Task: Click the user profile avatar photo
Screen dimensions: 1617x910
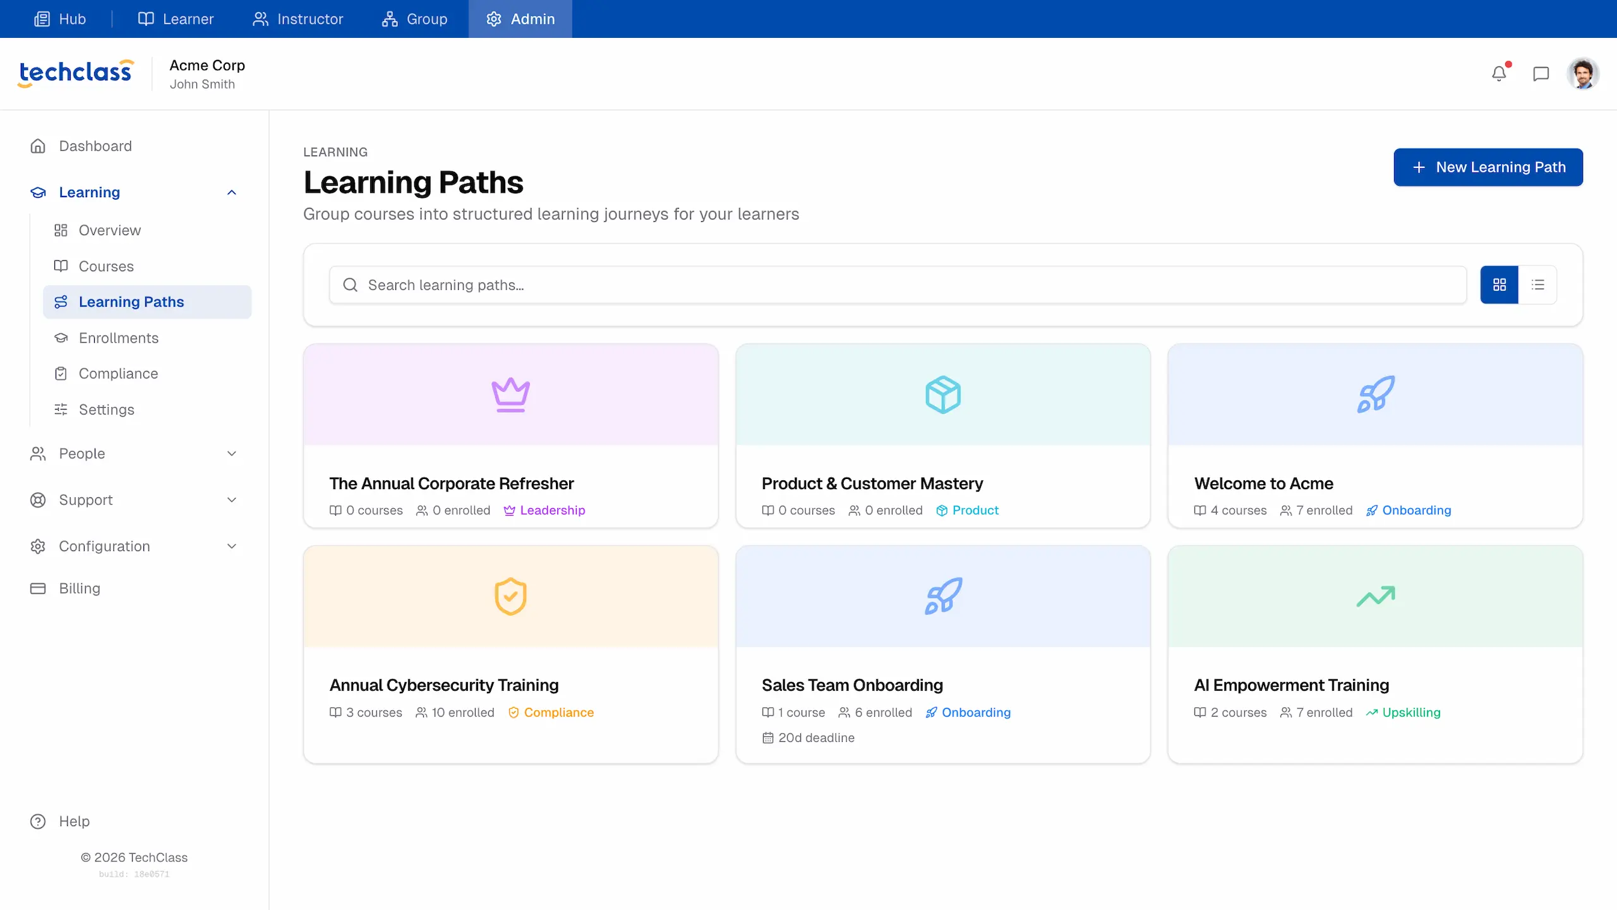Action: click(x=1583, y=73)
